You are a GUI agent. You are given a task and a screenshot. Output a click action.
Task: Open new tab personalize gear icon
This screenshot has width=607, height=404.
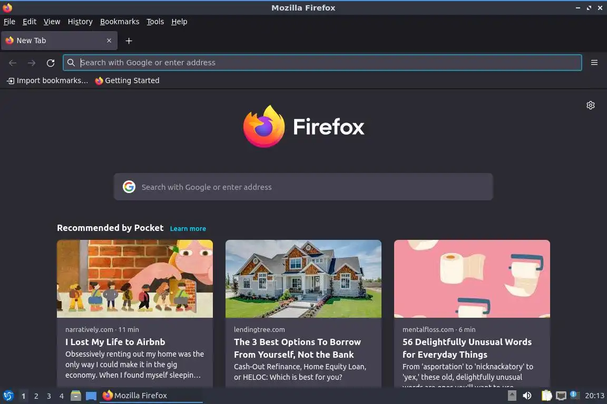(x=590, y=105)
